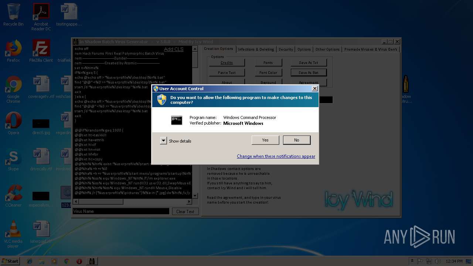
Task: Click the Save As Txt button
Action: tap(308, 62)
